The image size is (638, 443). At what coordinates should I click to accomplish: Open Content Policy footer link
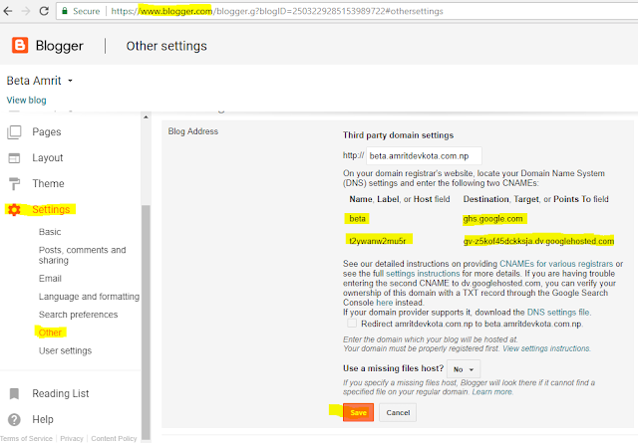[x=114, y=439]
